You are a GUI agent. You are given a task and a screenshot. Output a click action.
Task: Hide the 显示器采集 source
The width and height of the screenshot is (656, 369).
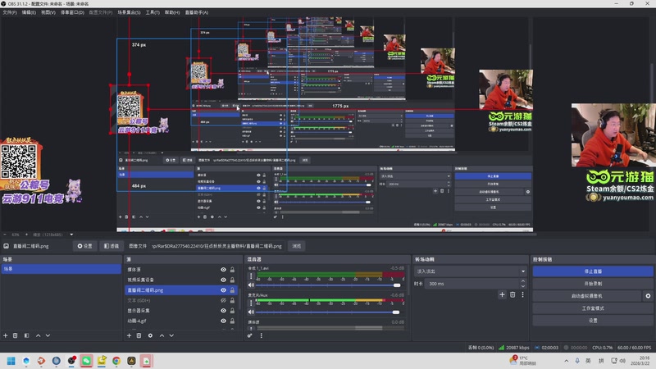[x=223, y=311]
